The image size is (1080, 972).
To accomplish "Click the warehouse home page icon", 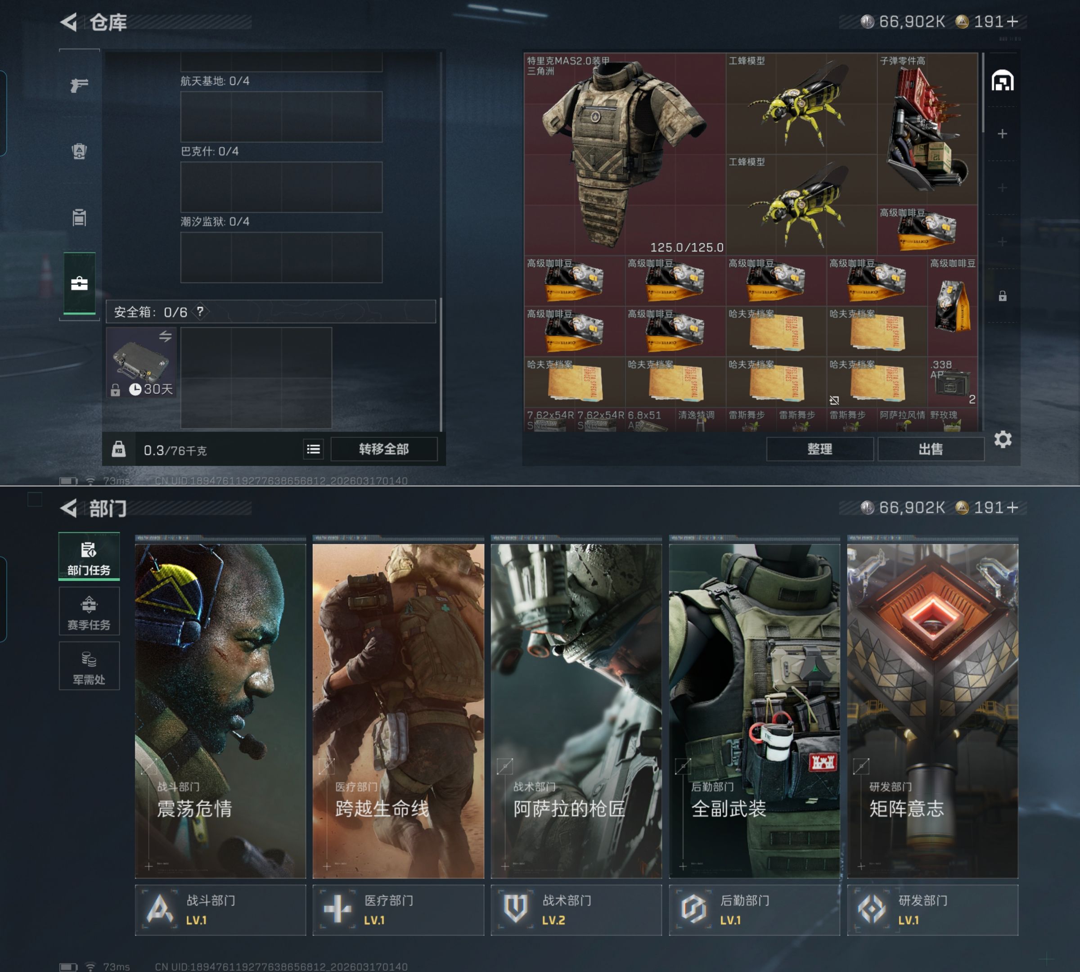I will (x=1002, y=81).
